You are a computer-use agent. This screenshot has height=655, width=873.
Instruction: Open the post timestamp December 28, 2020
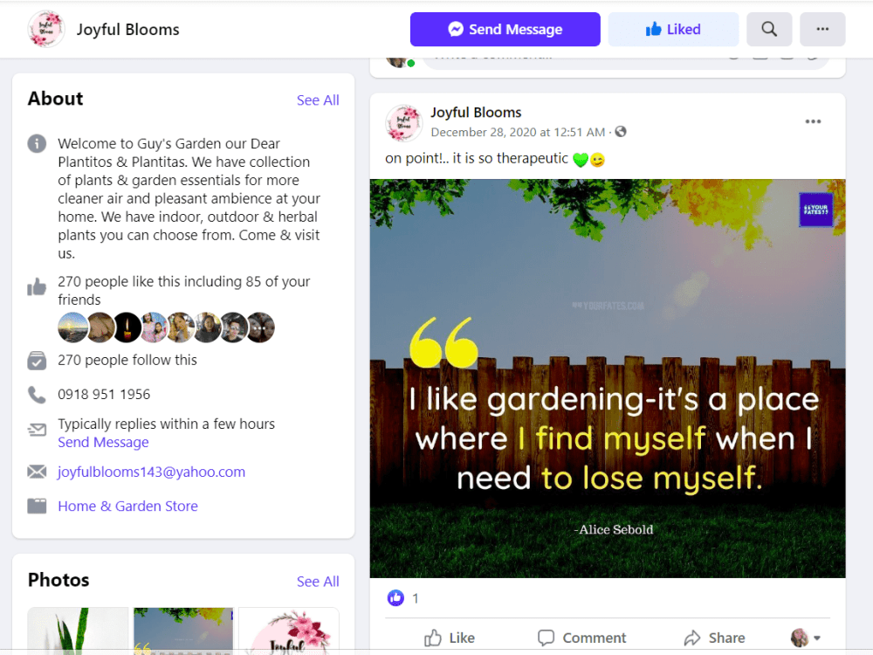(517, 132)
